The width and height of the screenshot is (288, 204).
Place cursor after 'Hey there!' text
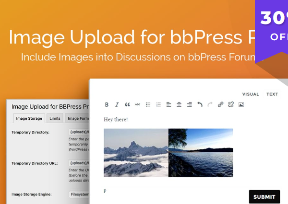pos(128,120)
